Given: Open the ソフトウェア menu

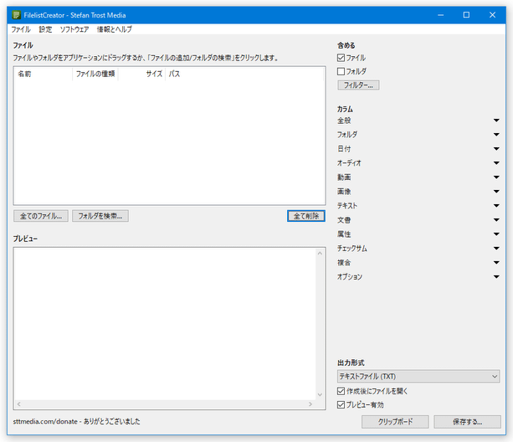Looking at the screenshot, I should [74, 29].
